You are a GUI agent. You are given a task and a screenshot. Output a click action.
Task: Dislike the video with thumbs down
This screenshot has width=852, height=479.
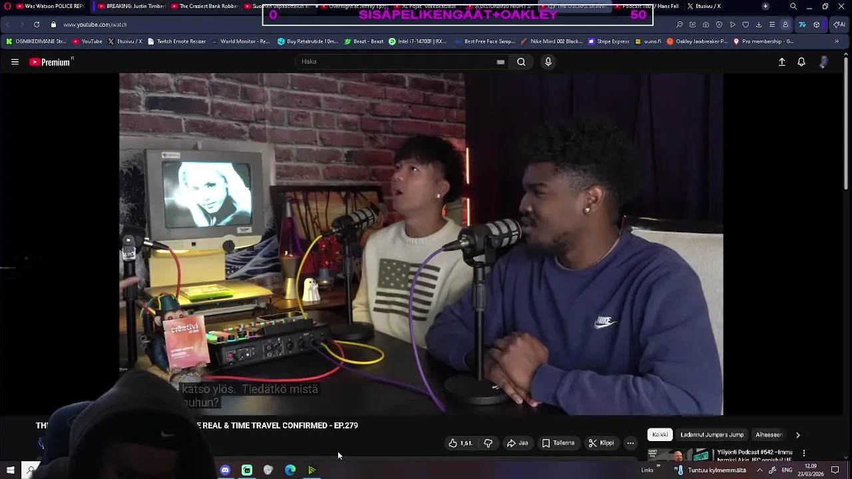click(488, 443)
